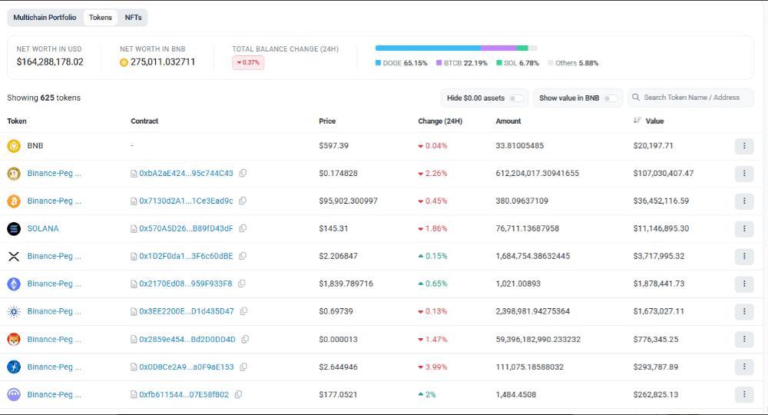Image resolution: width=768 pixels, height=415 pixels.
Task: Click the XRP token logo
Action: pyautogui.click(x=14, y=256)
